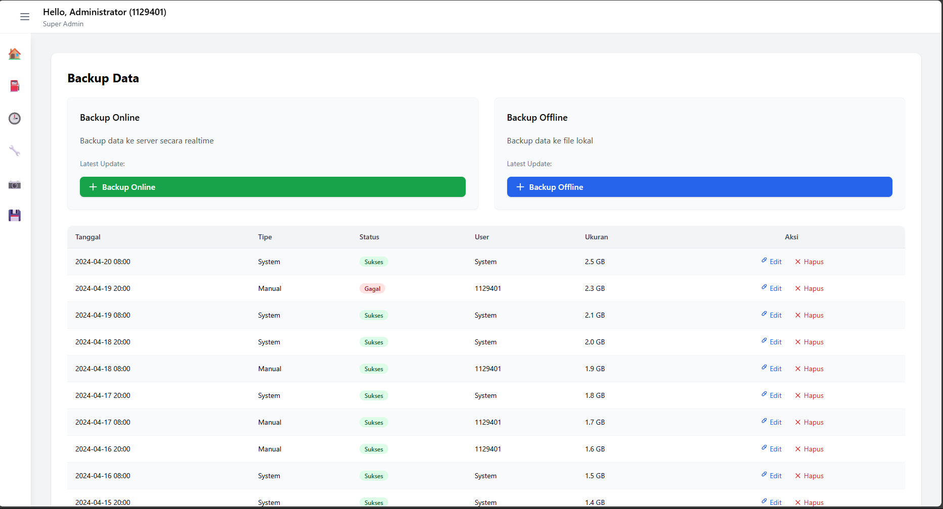
Task: Start backup with green Backup Online button
Action: pos(273,187)
